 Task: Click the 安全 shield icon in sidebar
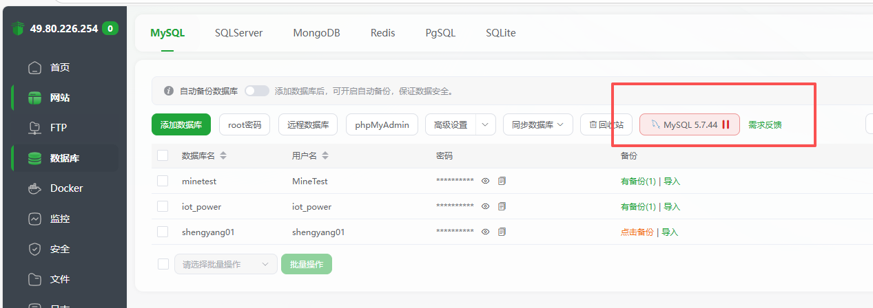point(34,249)
